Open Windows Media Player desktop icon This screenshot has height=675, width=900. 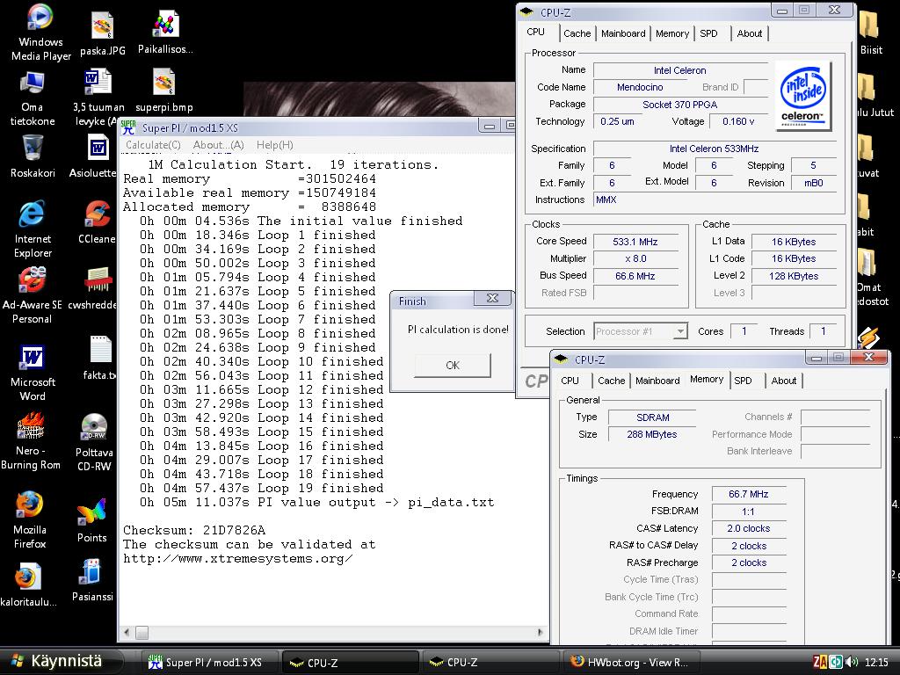[x=40, y=33]
